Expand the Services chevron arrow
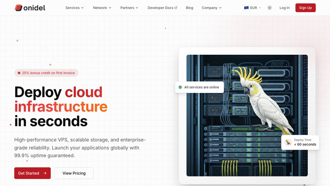Image resolution: width=330 pixels, height=186 pixels. tap(82, 8)
